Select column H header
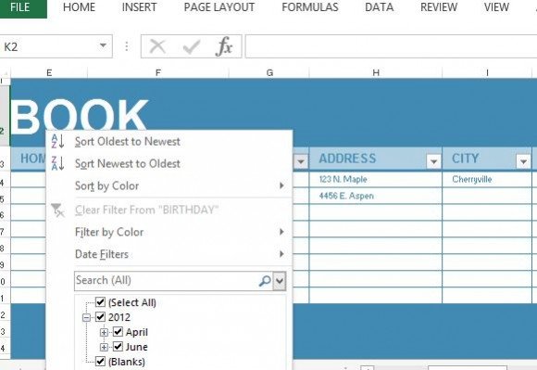The height and width of the screenshot is (370, 537). tap(376, 72)
